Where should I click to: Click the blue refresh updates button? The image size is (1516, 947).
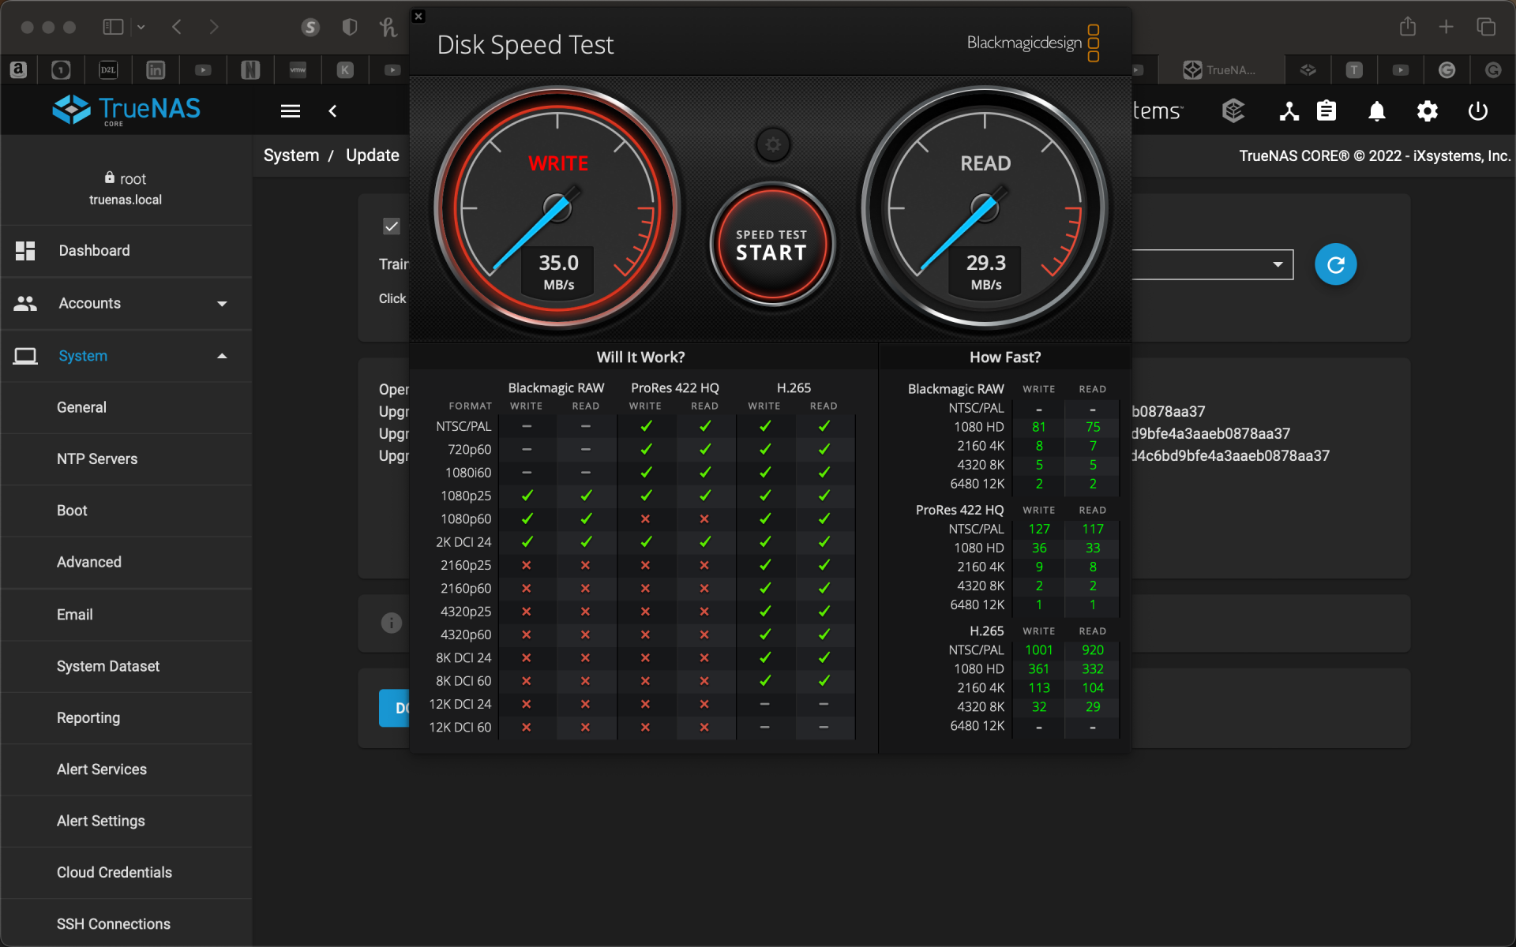(x=1335, y=264)
